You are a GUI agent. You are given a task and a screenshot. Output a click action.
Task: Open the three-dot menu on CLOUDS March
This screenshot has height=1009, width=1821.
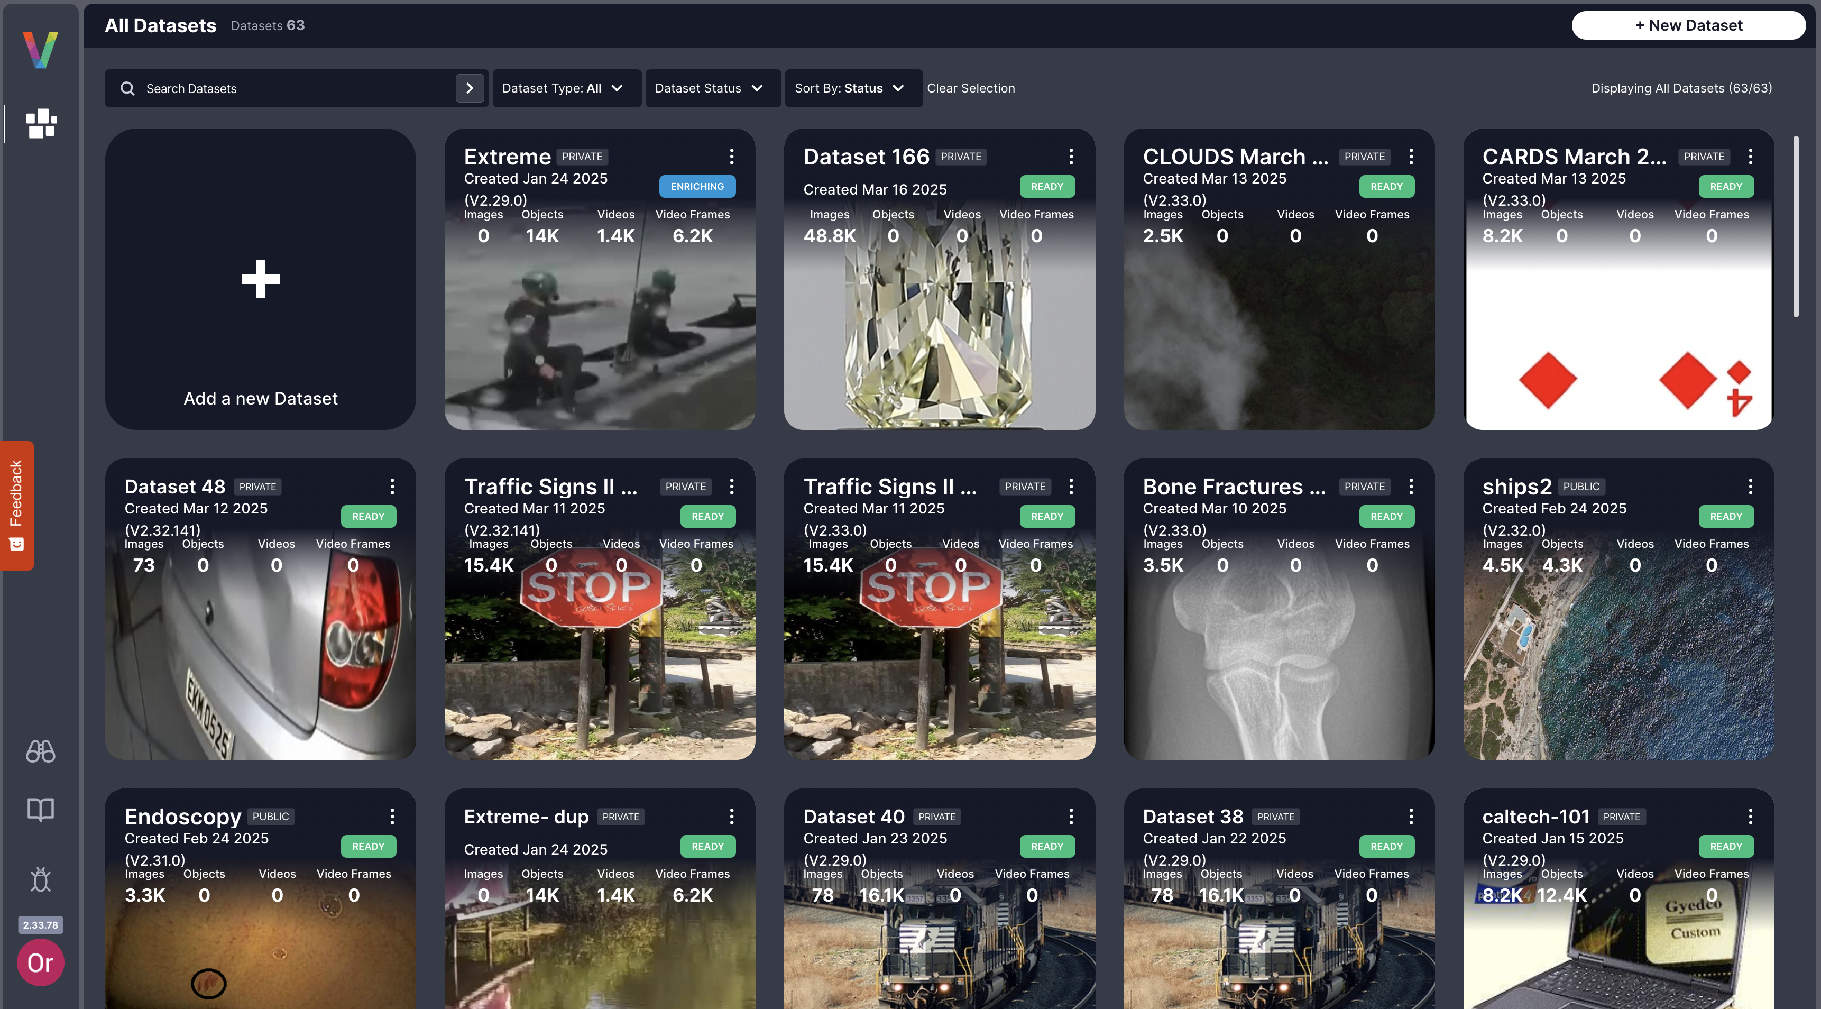(1411, 156)
